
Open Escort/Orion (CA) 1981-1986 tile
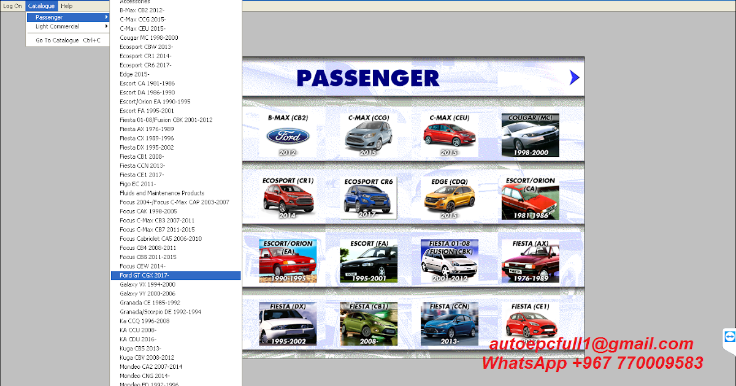pyautogui.click(x=531, y=198)
